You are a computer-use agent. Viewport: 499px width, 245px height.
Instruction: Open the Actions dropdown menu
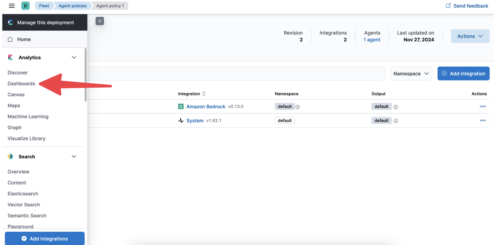470,36
